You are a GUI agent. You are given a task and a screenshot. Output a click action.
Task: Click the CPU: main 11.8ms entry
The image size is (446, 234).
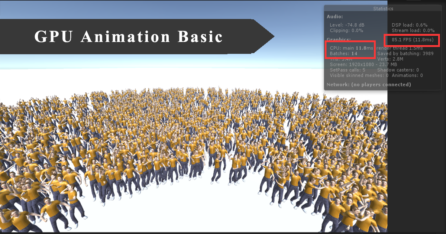point(351,48)
